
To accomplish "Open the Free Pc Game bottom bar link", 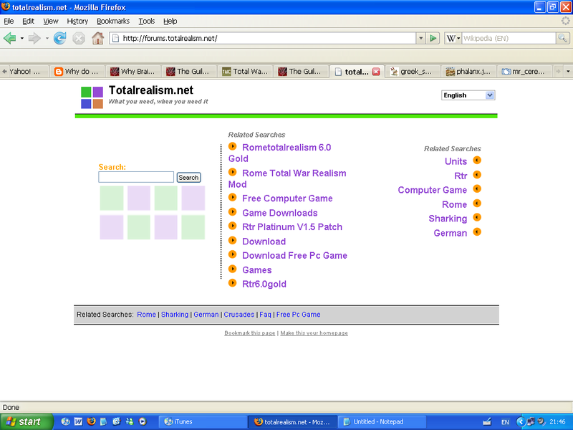I will 298,315.
